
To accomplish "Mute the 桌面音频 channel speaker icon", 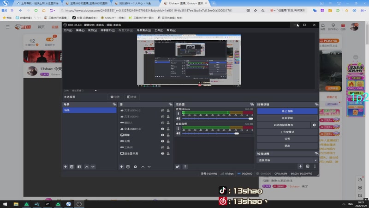I will tap(178, 134).
